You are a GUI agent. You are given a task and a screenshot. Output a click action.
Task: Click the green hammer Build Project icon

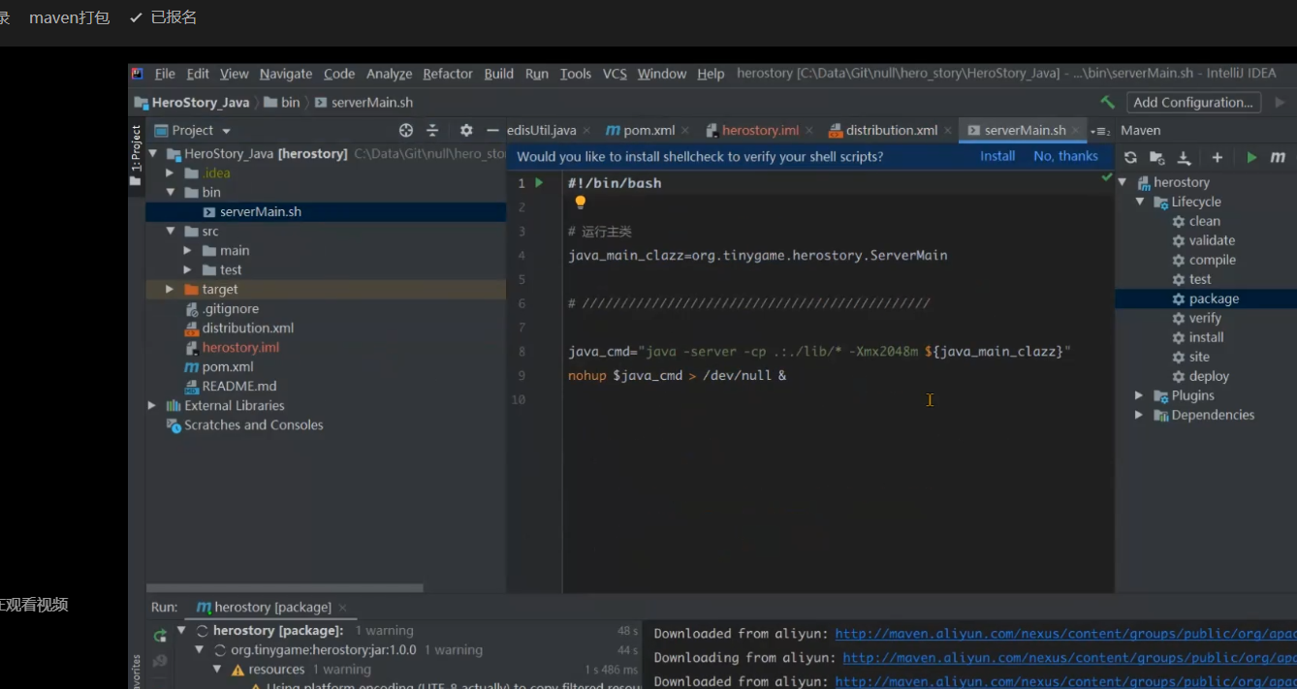[x=1107, y=102]
